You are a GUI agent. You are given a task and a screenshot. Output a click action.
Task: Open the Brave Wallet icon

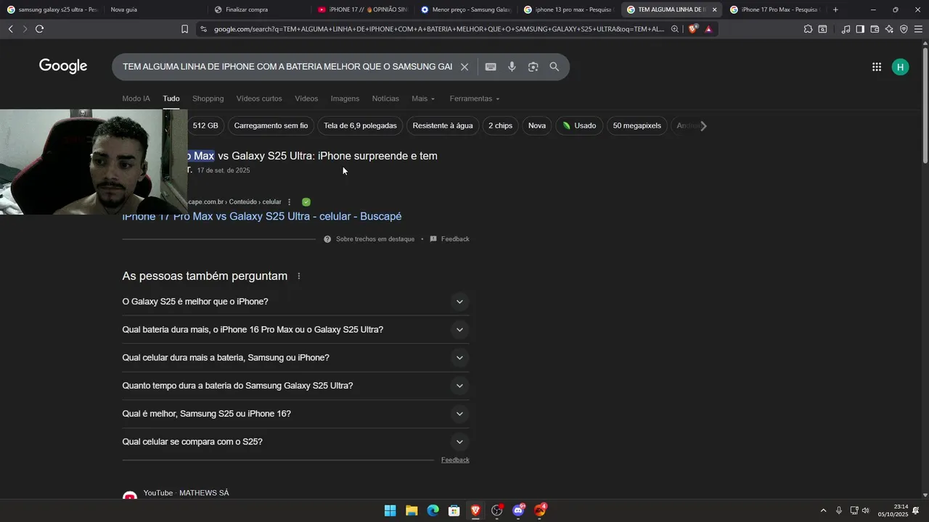pos(875,29)
